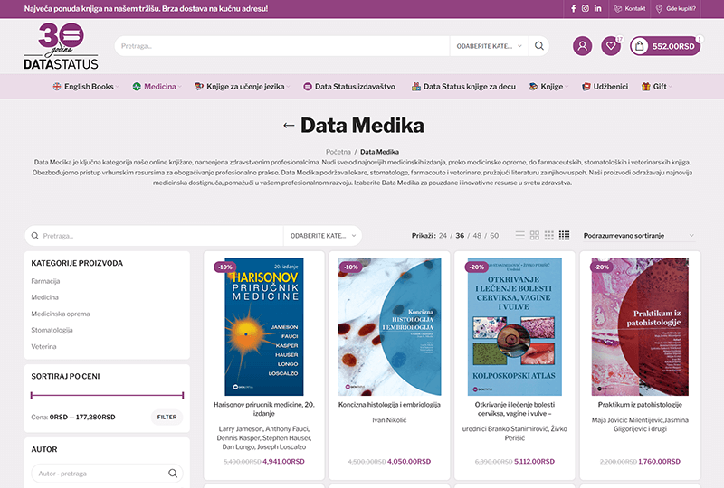Viewport: 724px width, 488px height.
Task: Click the minimum price slider handle
Action: 32,395
